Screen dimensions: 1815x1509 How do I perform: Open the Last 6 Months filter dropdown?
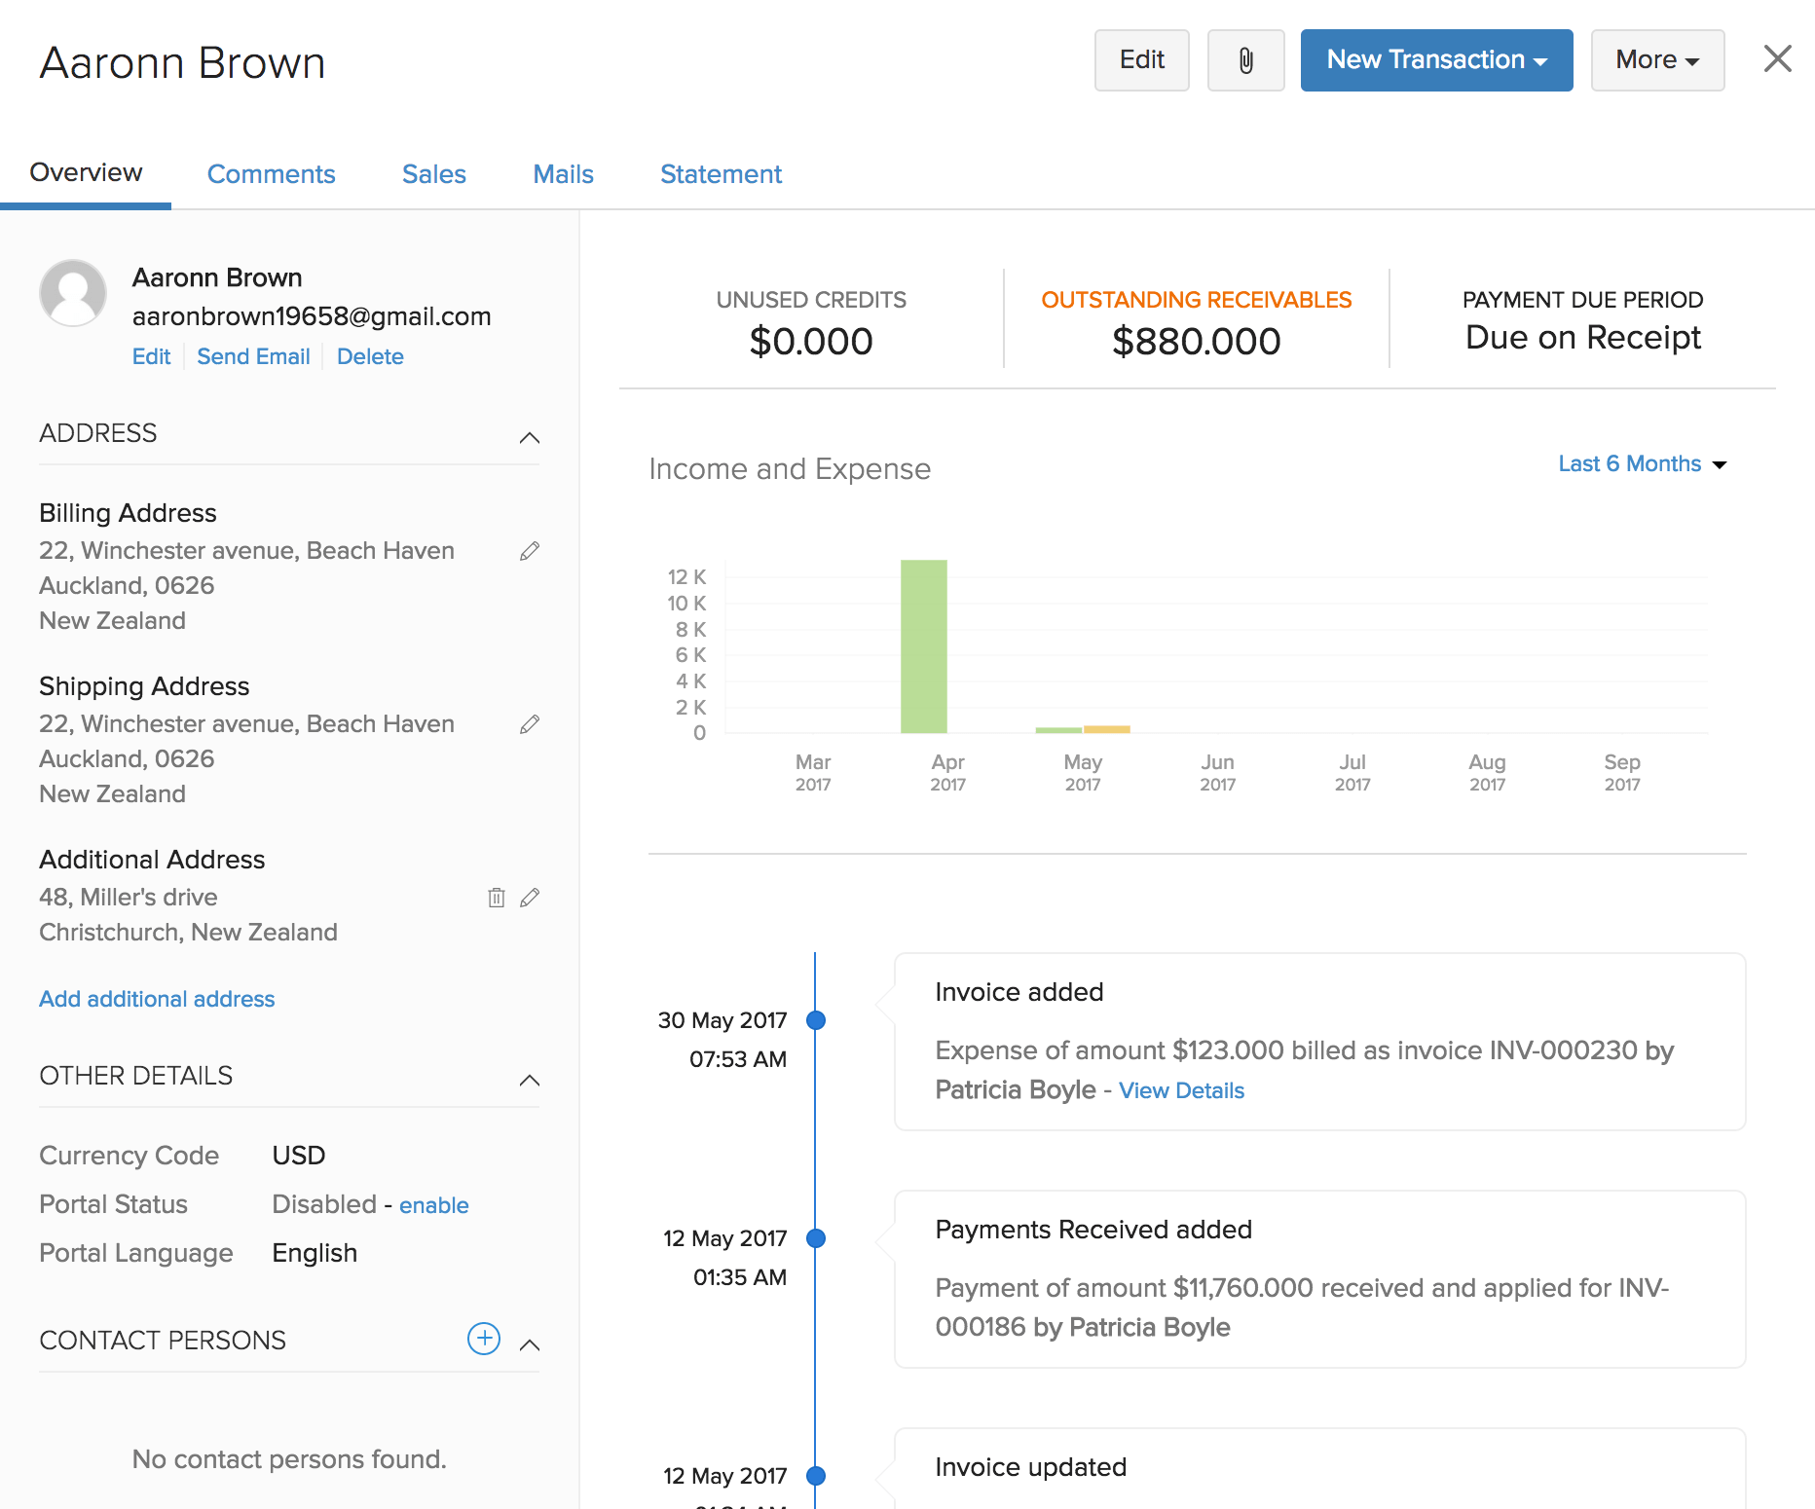(1641, 464)
